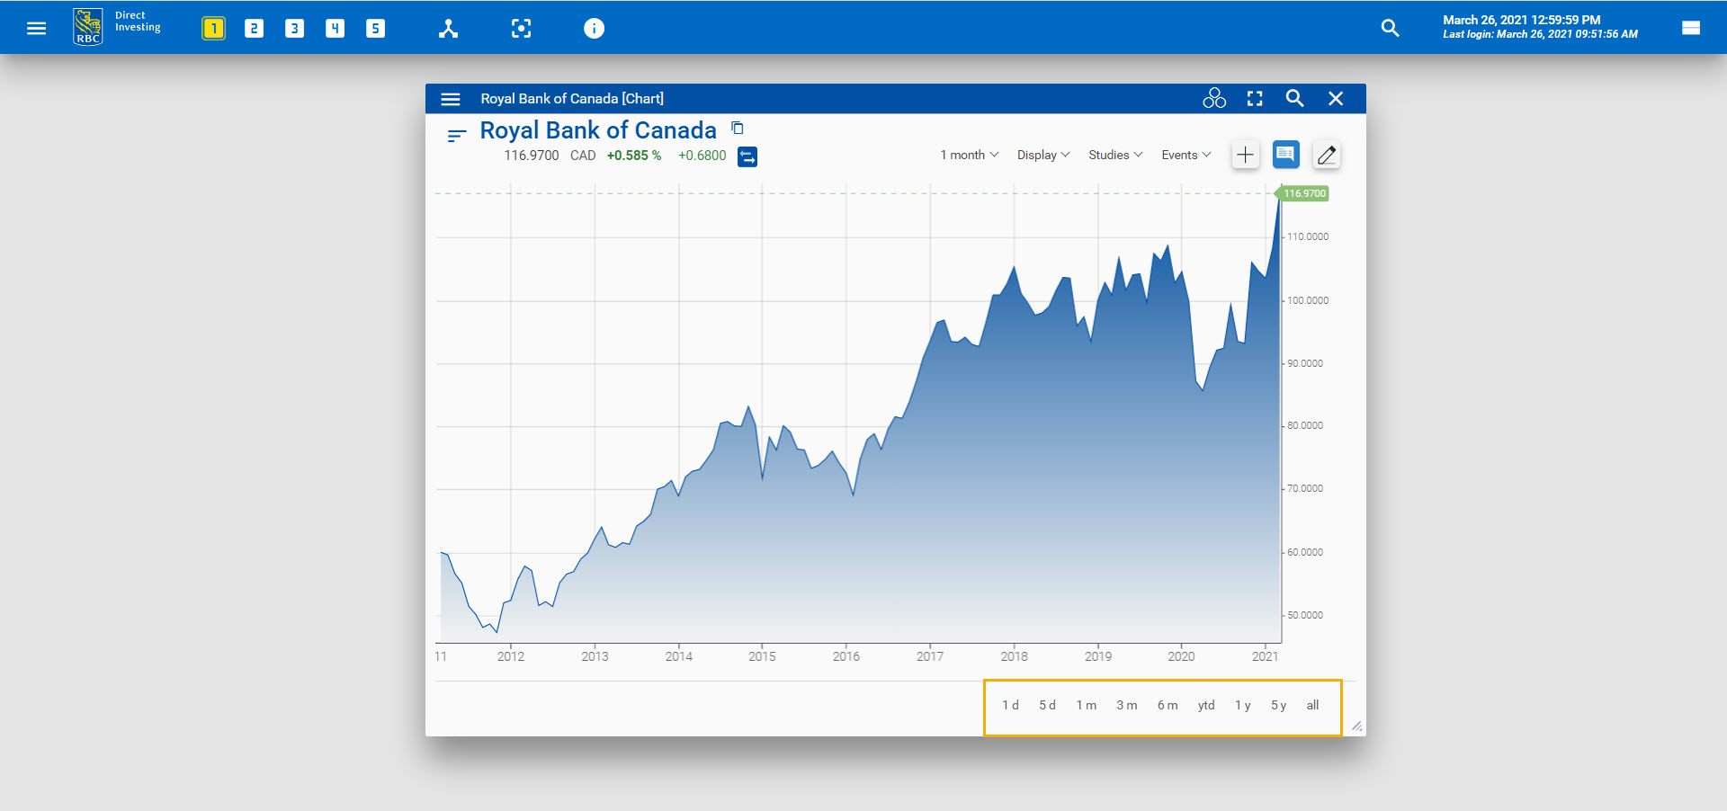Viewport: 1727px width, 811px height.
Task: Select the ytd time range
Action: (x=1205, y=706)
